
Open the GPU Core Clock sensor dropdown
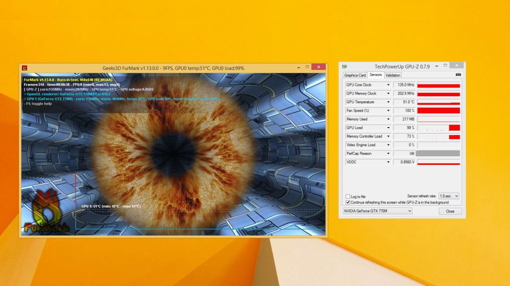point(388,85)
